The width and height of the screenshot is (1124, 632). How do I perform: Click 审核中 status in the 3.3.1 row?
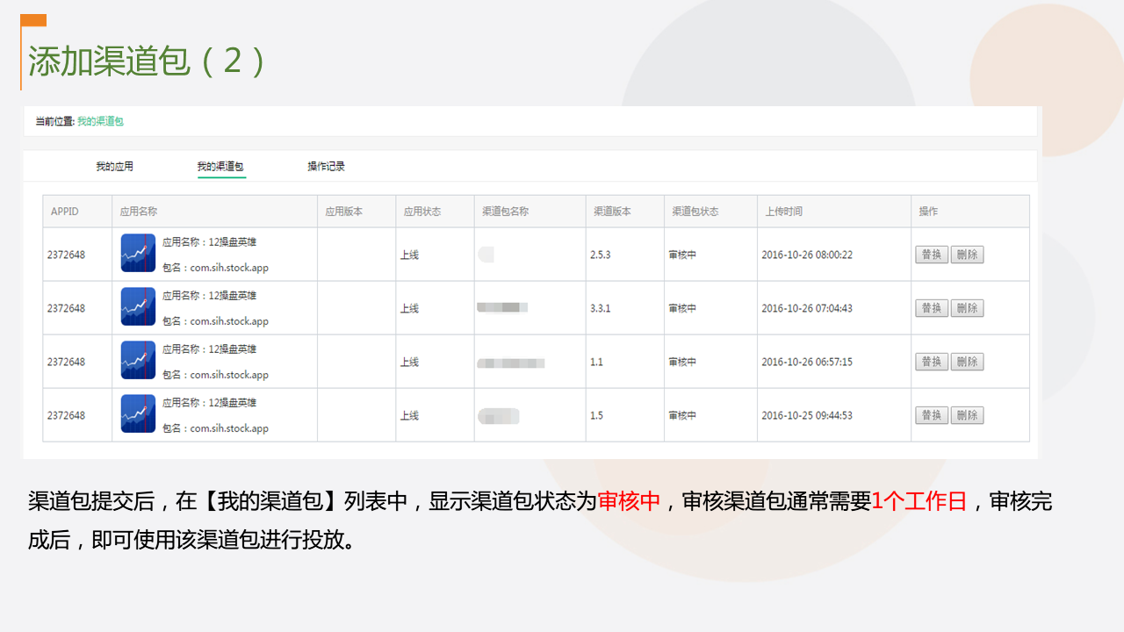[x=682, y=308]
